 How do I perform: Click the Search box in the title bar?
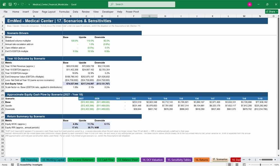point(142,4)
